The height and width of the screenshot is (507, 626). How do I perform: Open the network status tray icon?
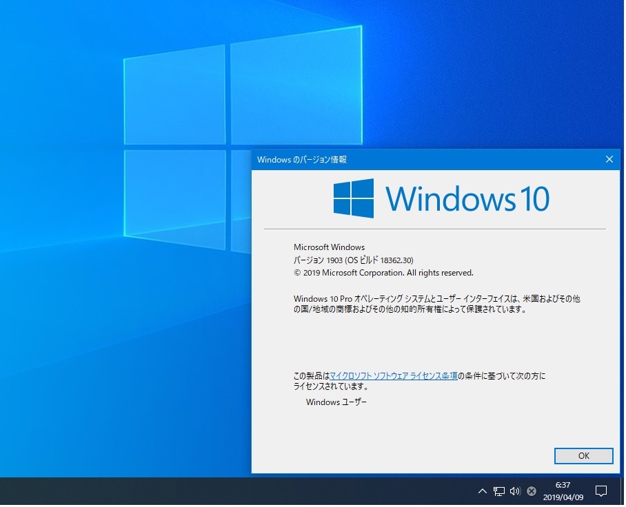tap(500, 493)
